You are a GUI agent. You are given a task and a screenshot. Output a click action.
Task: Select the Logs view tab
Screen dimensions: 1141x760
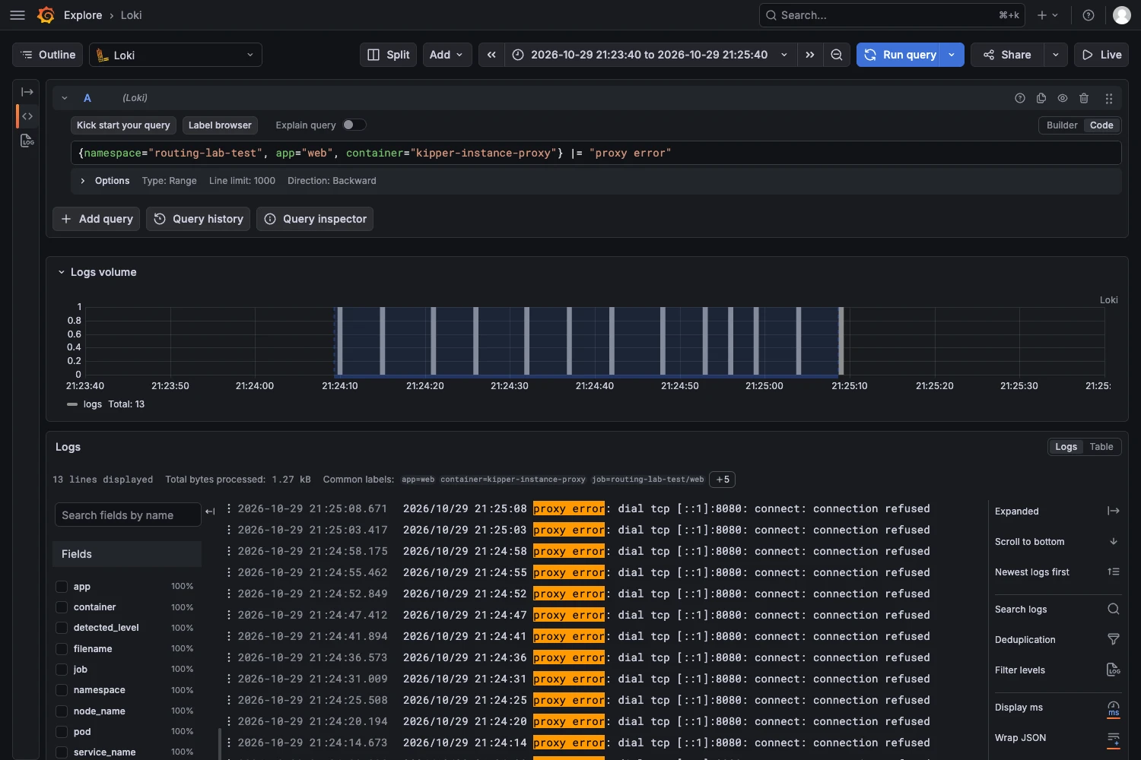1066,447
